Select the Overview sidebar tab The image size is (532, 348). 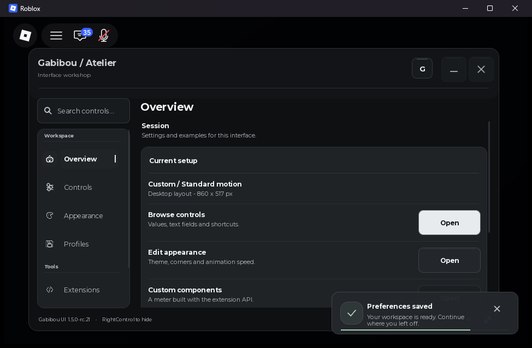coord(80,159)
